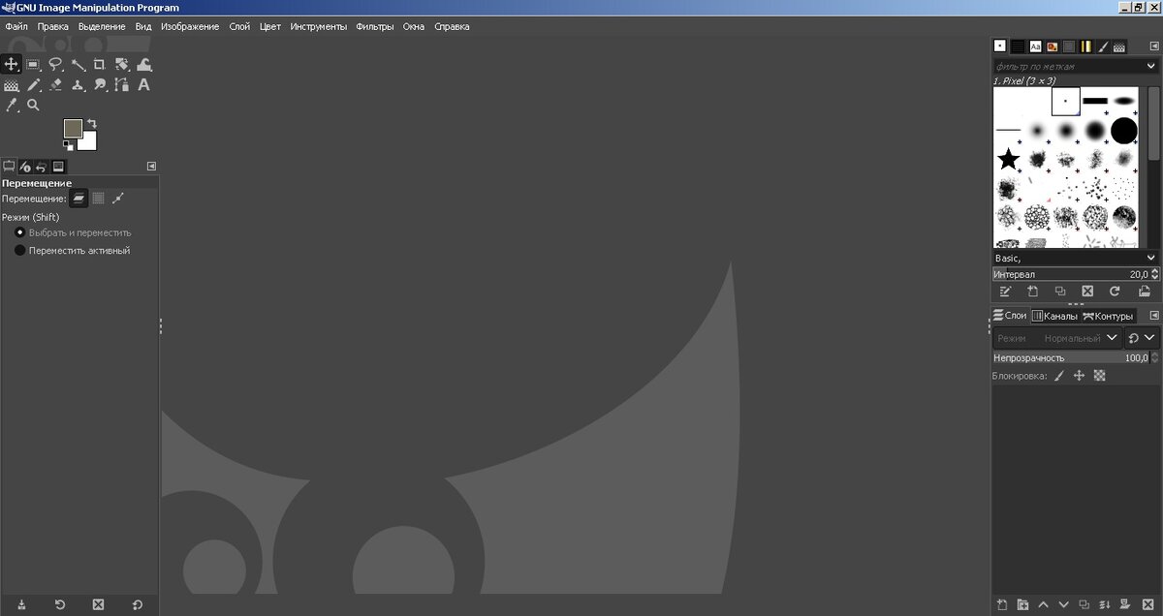Choose 'Выбрать и переместить' radio option
This screenshot has width=1163, height=616.
[x=73, y=232]
